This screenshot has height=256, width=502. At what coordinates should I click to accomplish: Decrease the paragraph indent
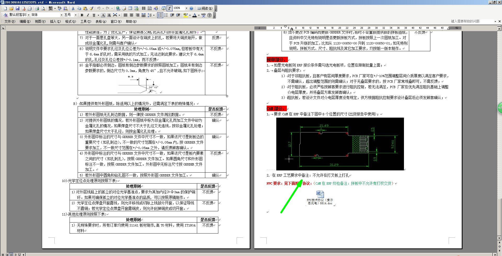tap(172, 15)
